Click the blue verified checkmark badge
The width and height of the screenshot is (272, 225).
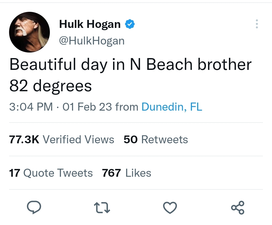pyautogui.click(x=130, y=24)
